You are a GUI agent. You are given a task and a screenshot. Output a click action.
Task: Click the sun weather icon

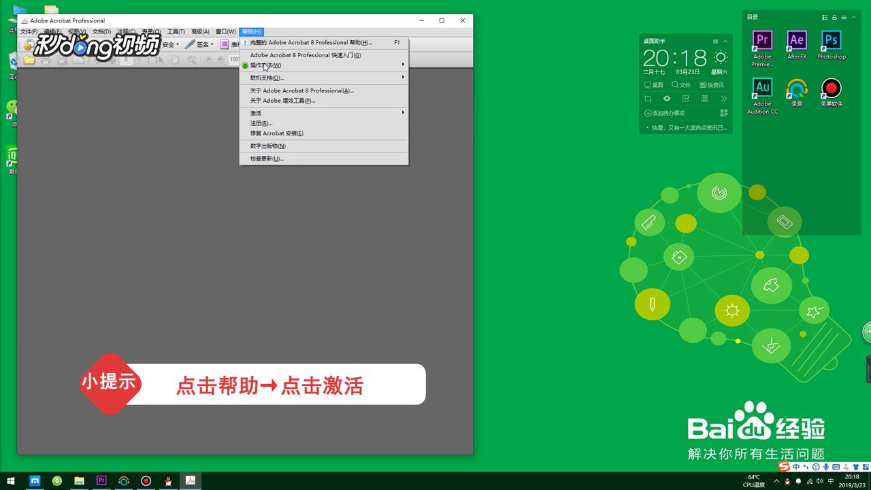pyautogui.click(x=720, y=58)
